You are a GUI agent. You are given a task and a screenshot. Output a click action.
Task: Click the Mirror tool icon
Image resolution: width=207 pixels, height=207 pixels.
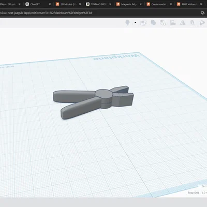coord(183,23)
